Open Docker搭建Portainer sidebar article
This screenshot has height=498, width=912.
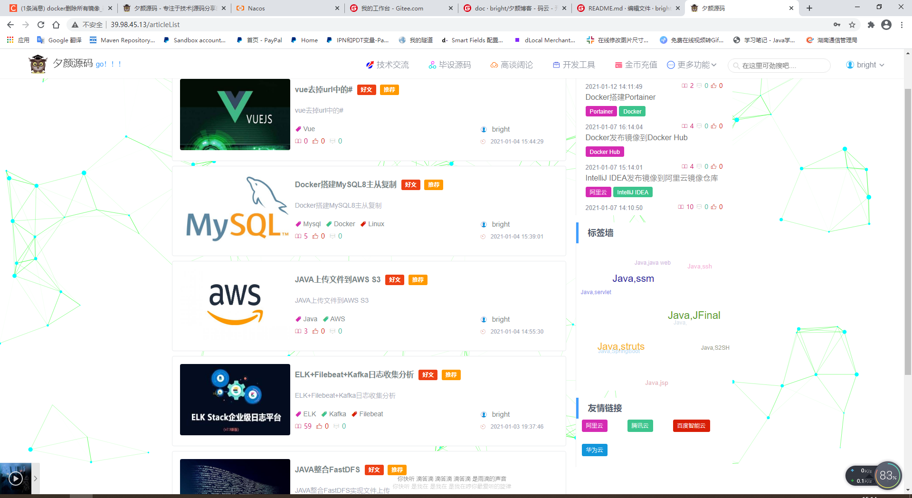620,97
